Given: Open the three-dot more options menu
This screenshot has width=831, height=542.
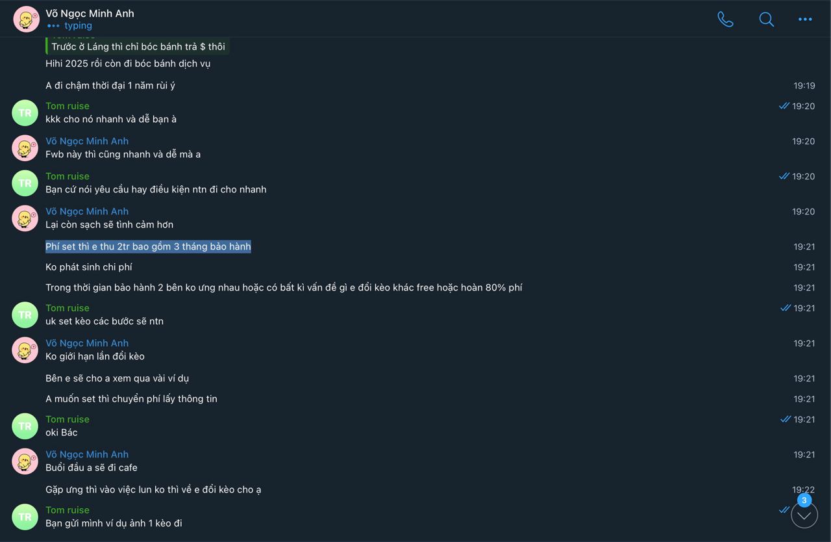Looking at the screenshot, I should point(805,19).
